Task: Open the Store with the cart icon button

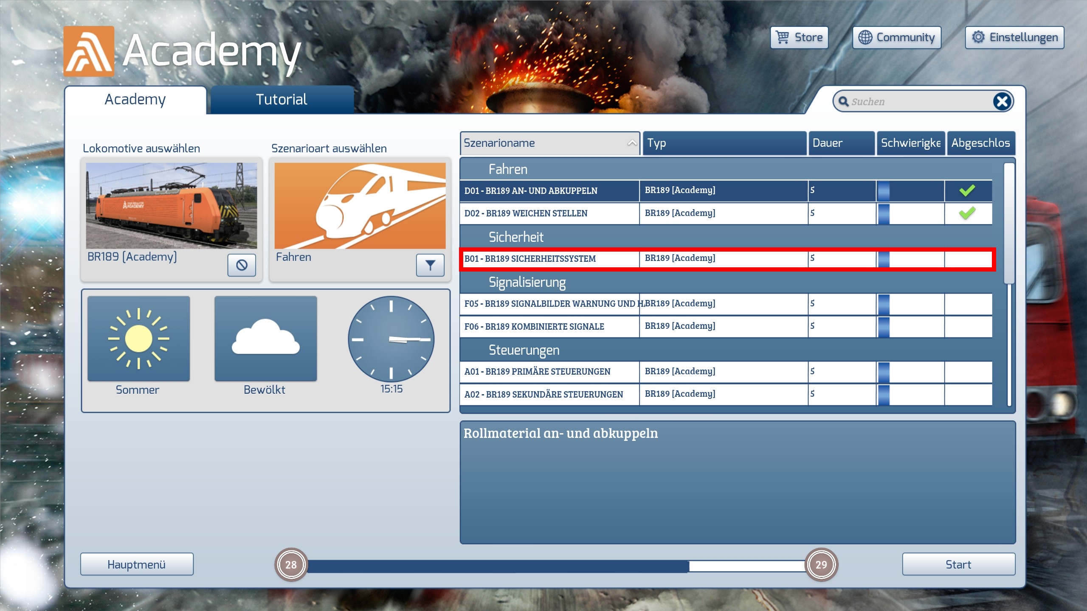Action: 799,37
